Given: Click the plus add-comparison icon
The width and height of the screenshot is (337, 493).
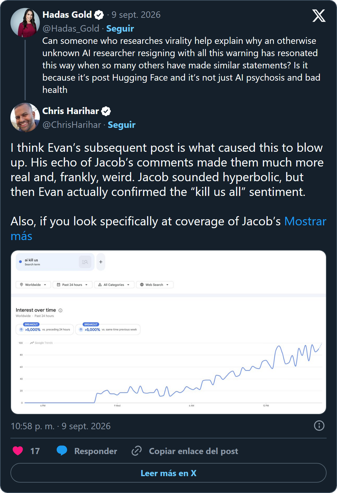Looking at the screenshot, I should point(101,262).
